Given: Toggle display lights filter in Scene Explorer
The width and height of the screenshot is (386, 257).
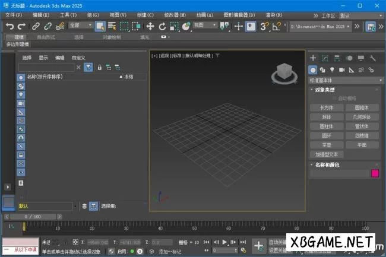Looking at the screenshot, I should [21, 94].
